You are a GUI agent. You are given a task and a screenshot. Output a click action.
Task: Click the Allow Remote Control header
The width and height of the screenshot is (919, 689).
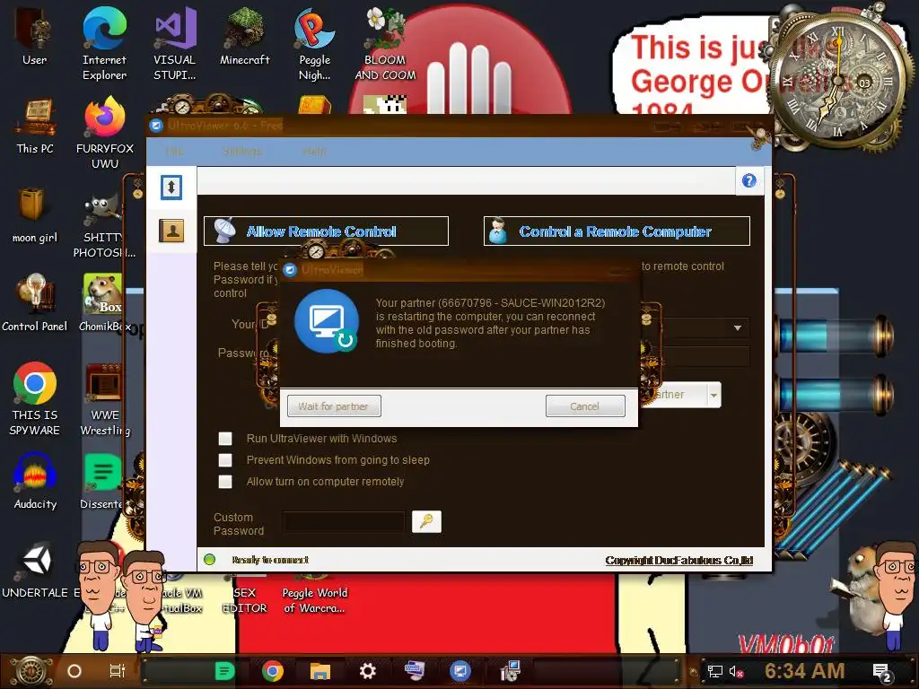(326, 231)
